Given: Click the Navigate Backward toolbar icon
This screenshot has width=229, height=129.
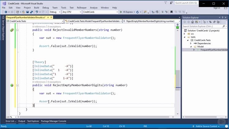Looking at the screenshot, I should (6, 12).
